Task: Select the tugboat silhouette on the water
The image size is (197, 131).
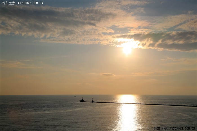Action: [x=82, y=100]
